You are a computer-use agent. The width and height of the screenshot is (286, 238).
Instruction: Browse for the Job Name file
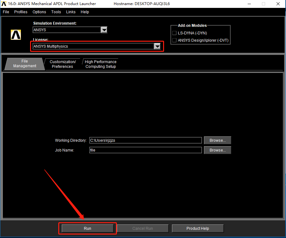217,150
